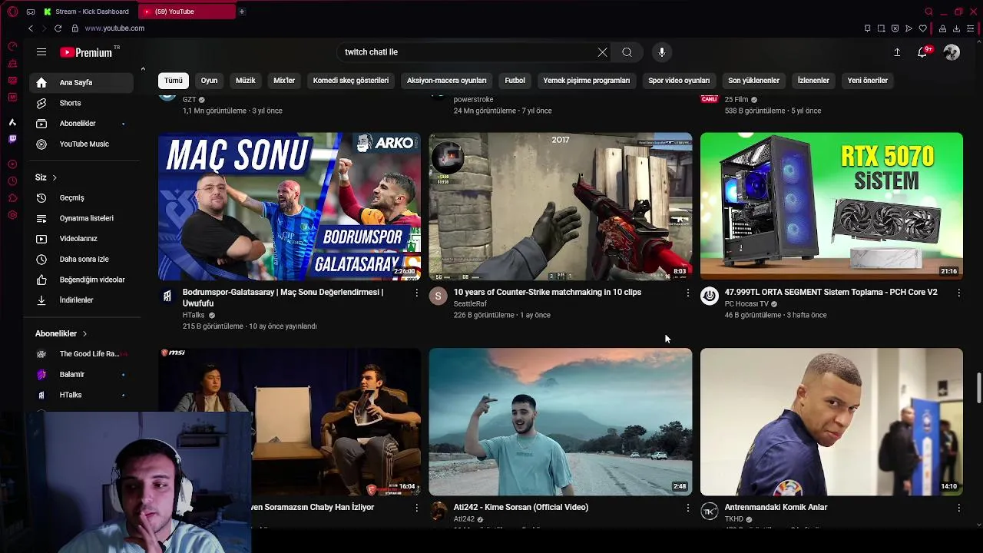Open Opera sidebar settings gear

coord(12,215)
